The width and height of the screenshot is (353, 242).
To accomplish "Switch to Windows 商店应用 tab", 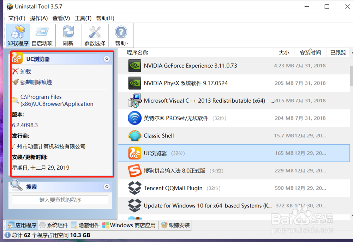I will (129, 225).
